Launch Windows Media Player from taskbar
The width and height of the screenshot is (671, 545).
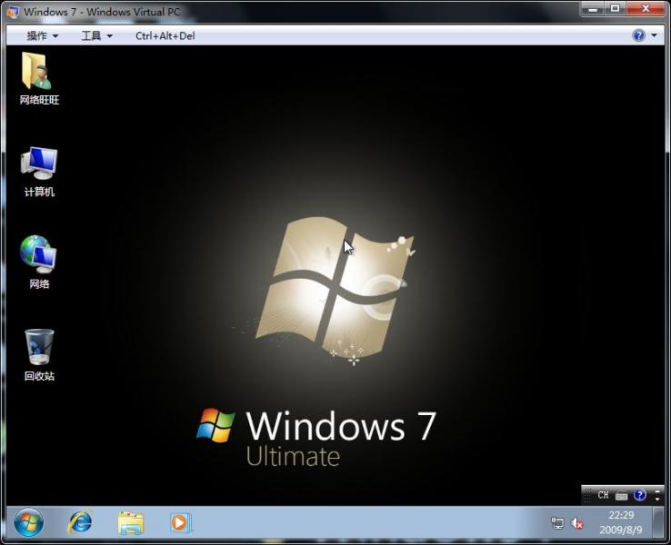[182, 523]
